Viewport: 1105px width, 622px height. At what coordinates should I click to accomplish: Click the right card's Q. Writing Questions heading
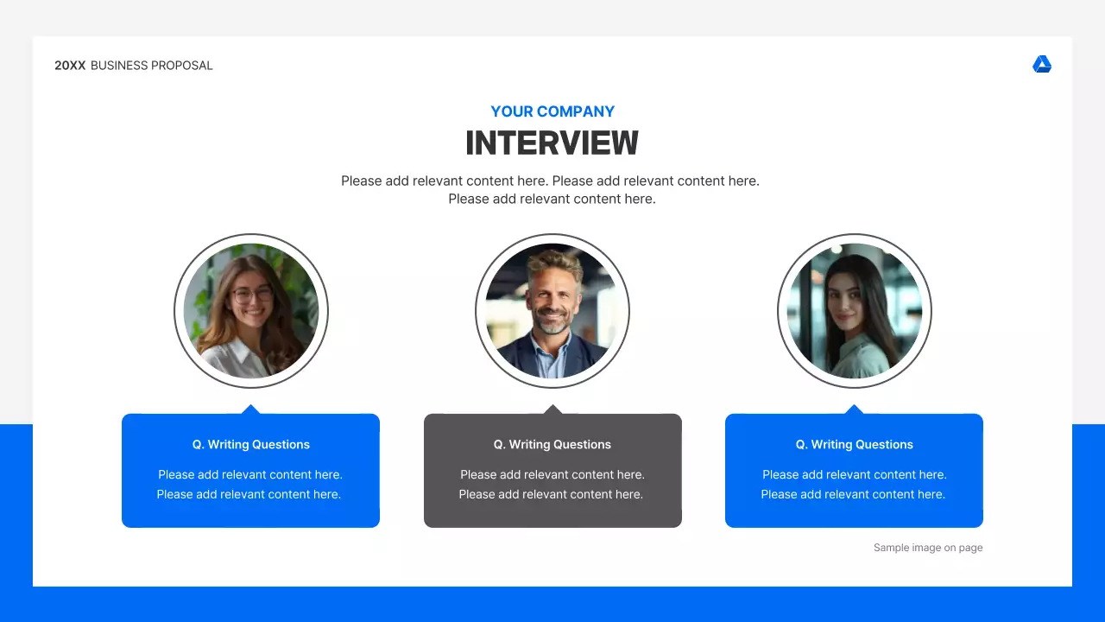point(854,444)
